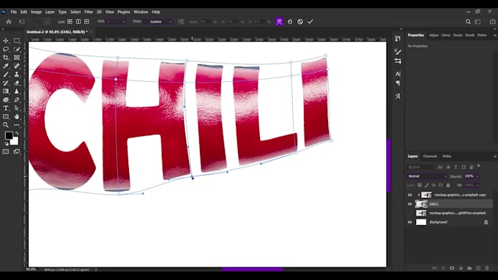Viewport: 498px width, 280px height.
Task: Switch to the Paths tab
Action: pos(447,156)
